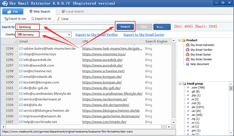The image size is (234, 136).
Task: Select the .de (1371) email group
Action: point(197,107)
